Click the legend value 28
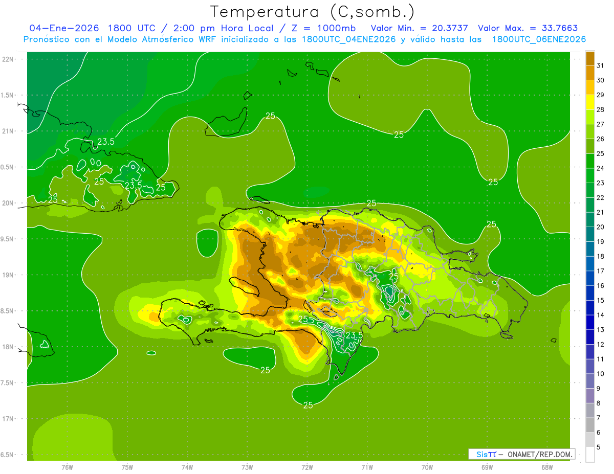Image resolution: width=614 pixels, height=474 pixels. (600, 109)
